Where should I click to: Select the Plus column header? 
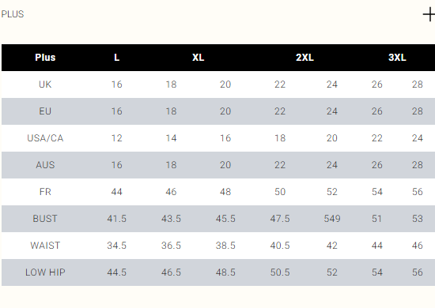(45, 58)
